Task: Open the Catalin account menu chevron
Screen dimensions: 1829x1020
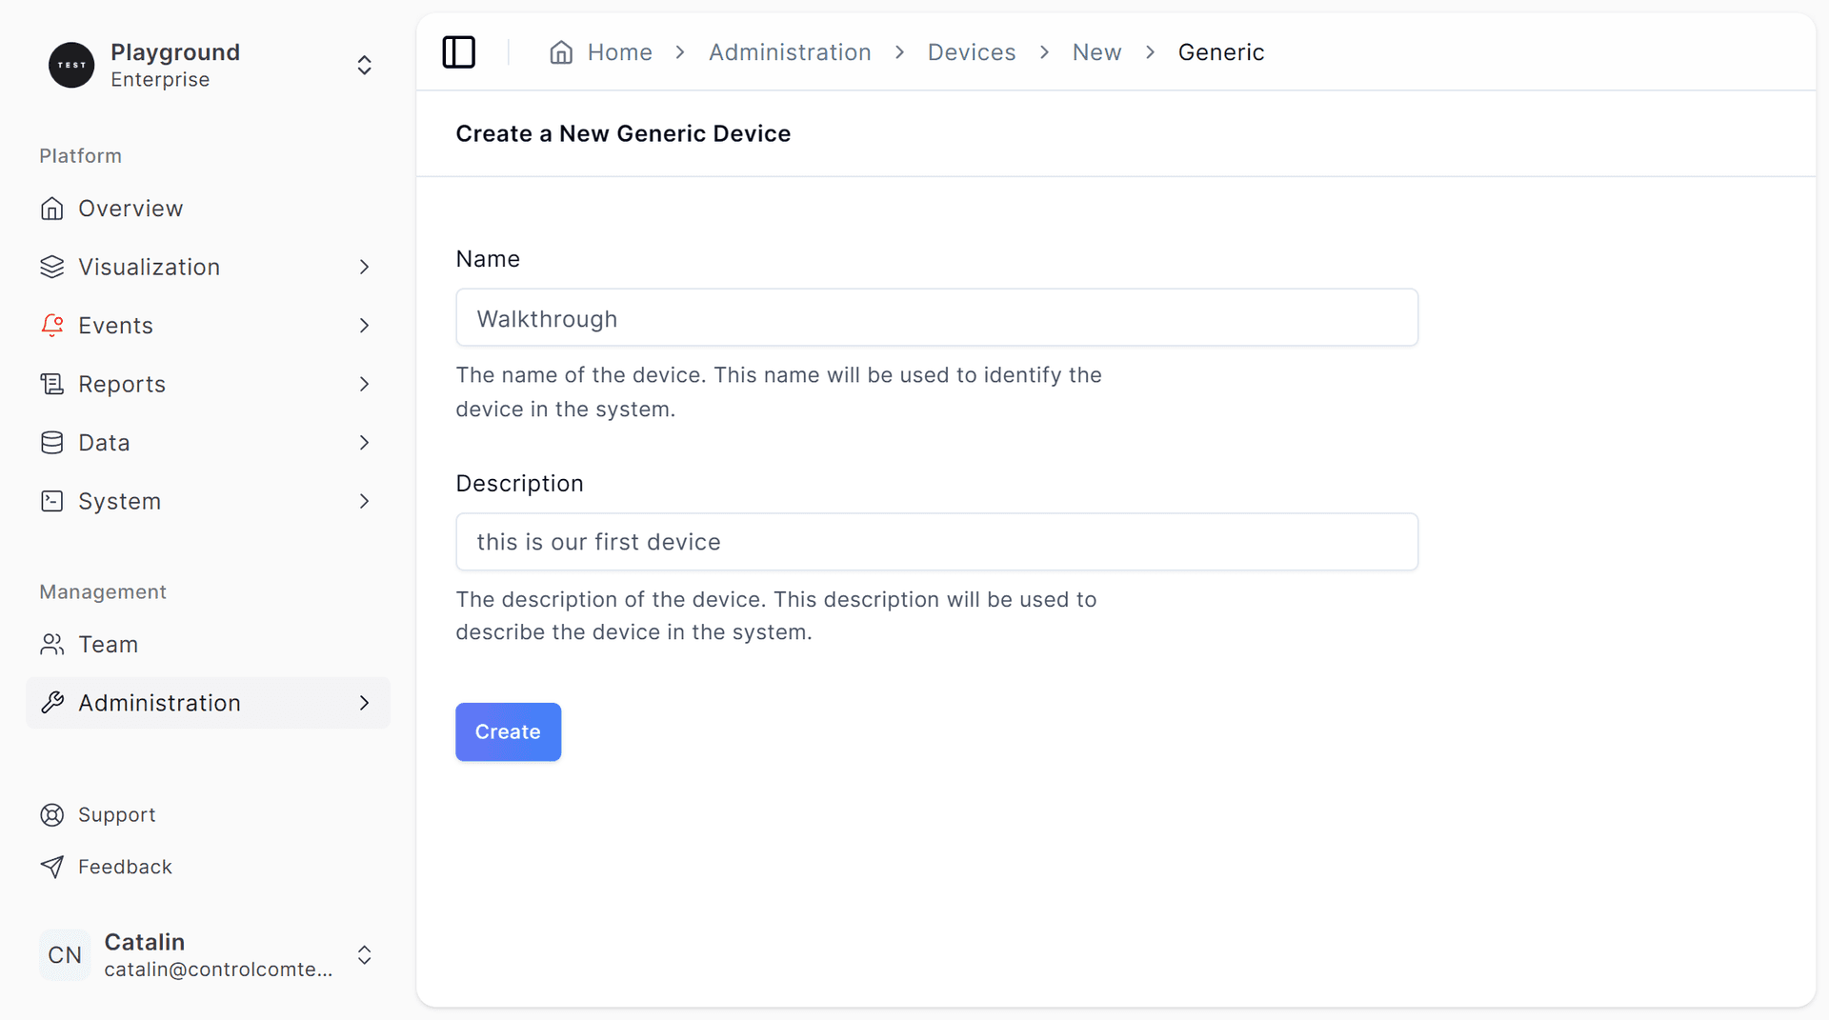Action: coord(364,955)
